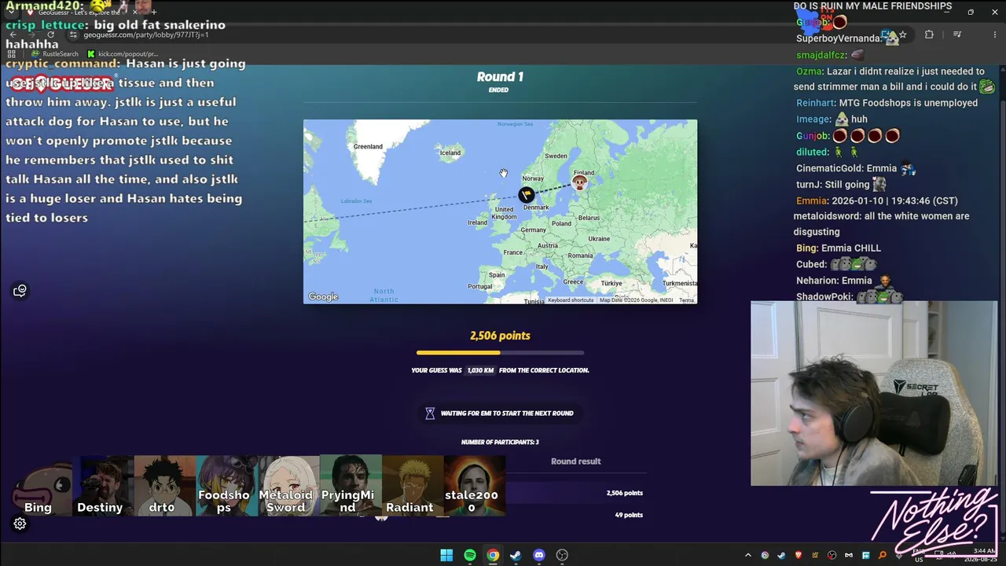Click the Round result column header
The image size is (1006, 566).
pyautogui.click(x=575, y=461)
